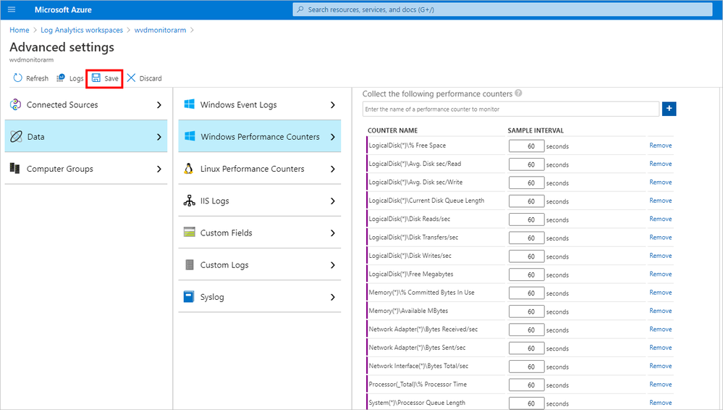The image size is (723, 410).
Task: Click the search magnifier icon
Action: (x=300, y=9)
